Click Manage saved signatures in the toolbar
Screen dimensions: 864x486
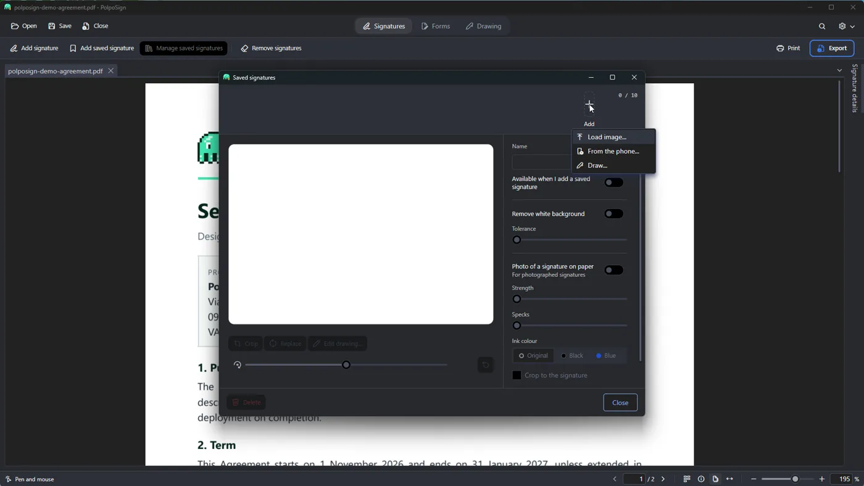click(183, 48)
